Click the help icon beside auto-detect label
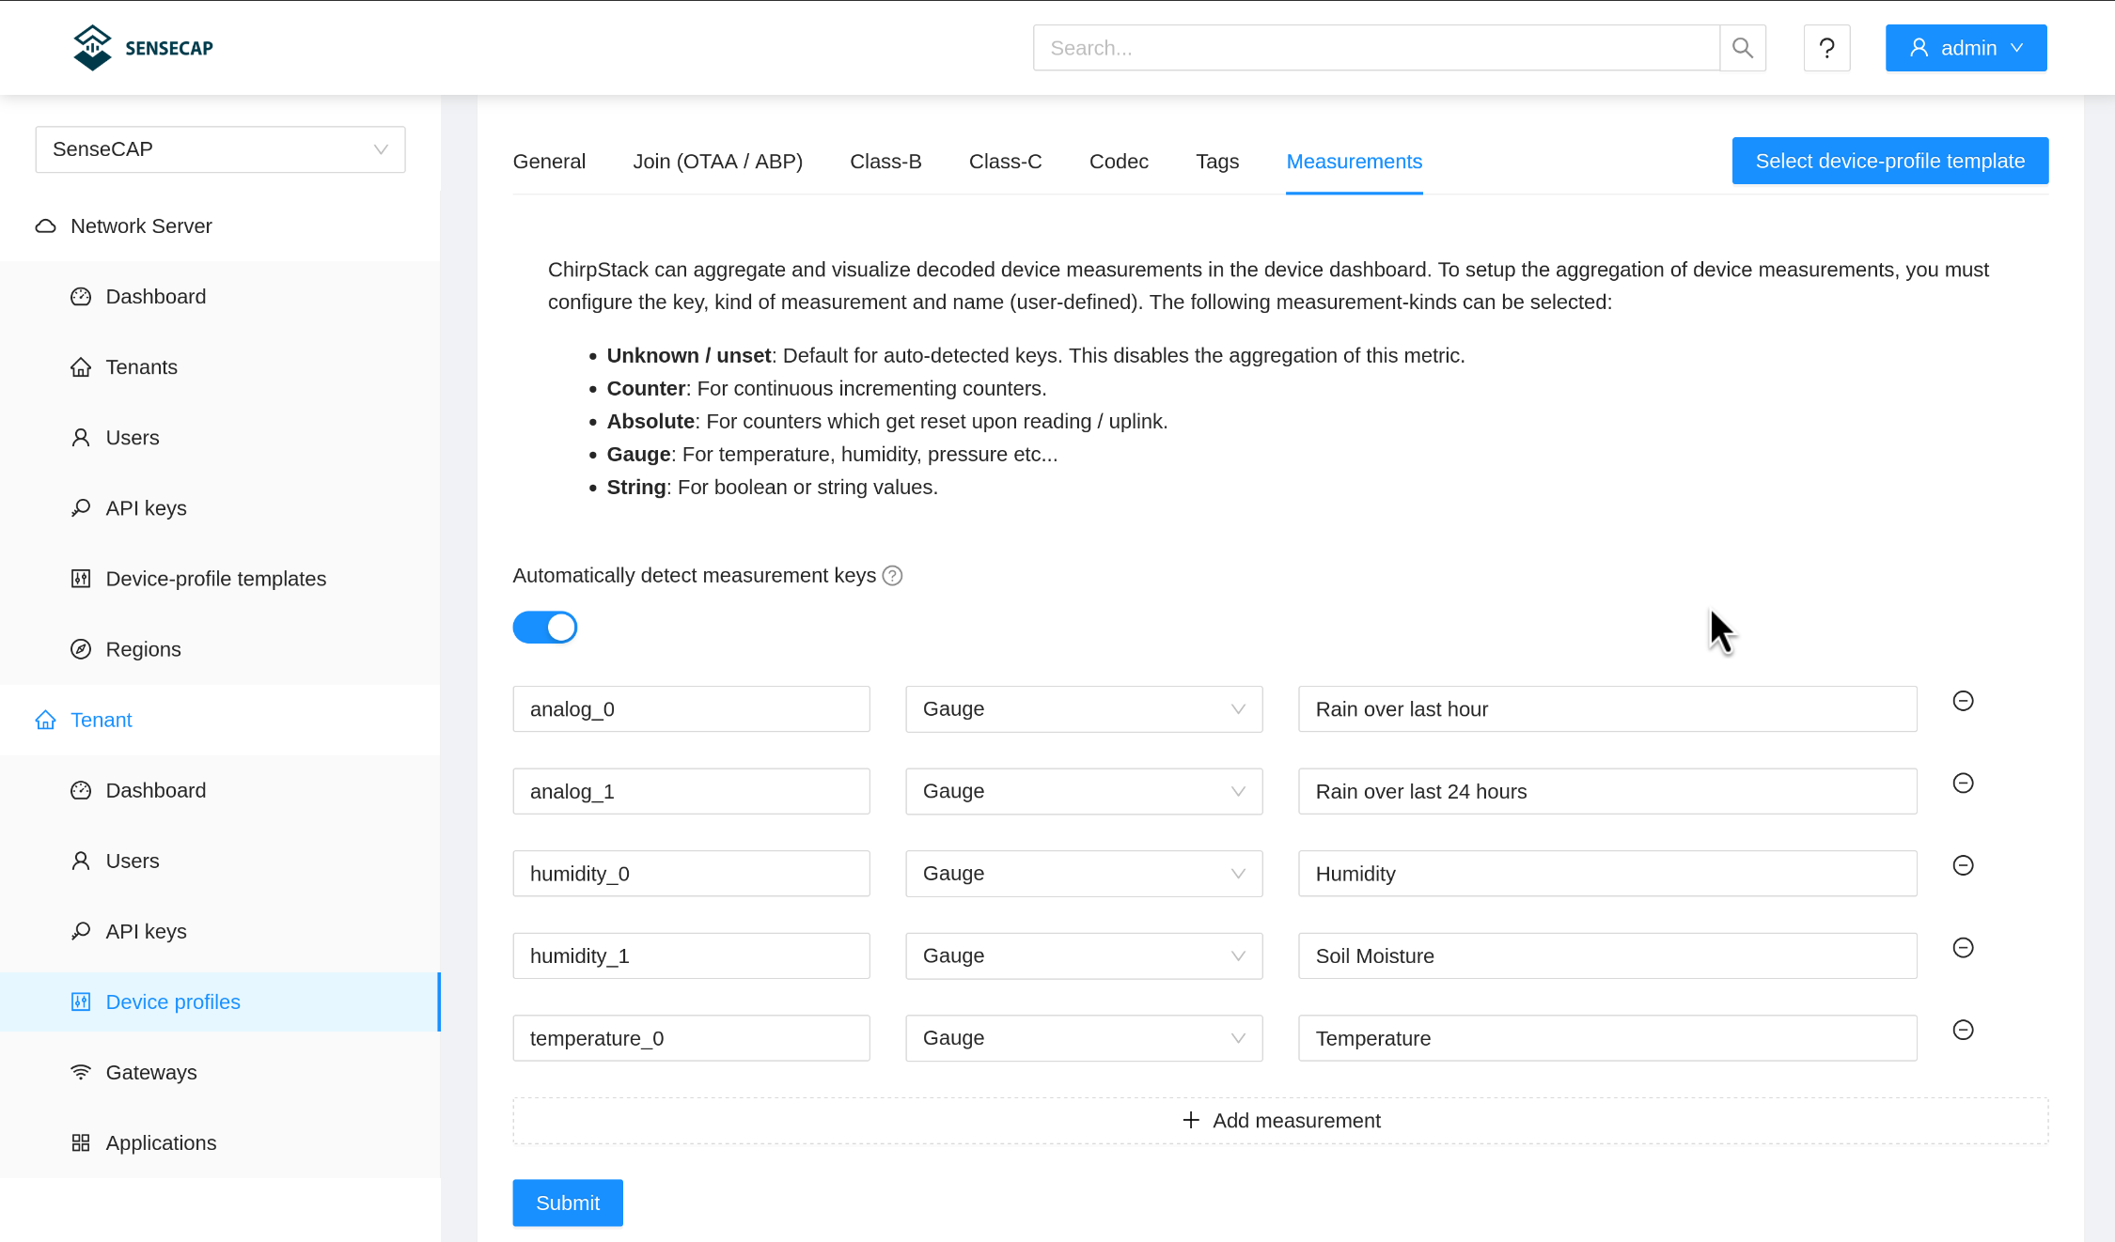2115x1242 pixels. tap(892, 576)
